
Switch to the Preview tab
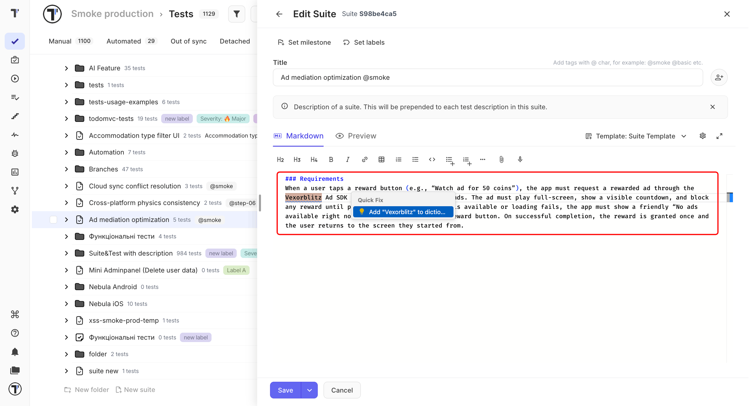coord(356,136)
